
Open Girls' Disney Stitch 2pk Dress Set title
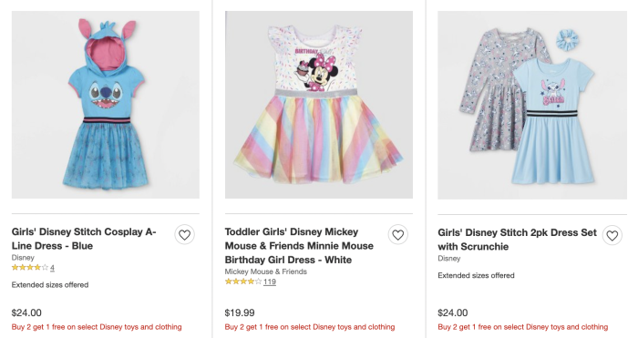pyautogui.click(x=517, y=240)
